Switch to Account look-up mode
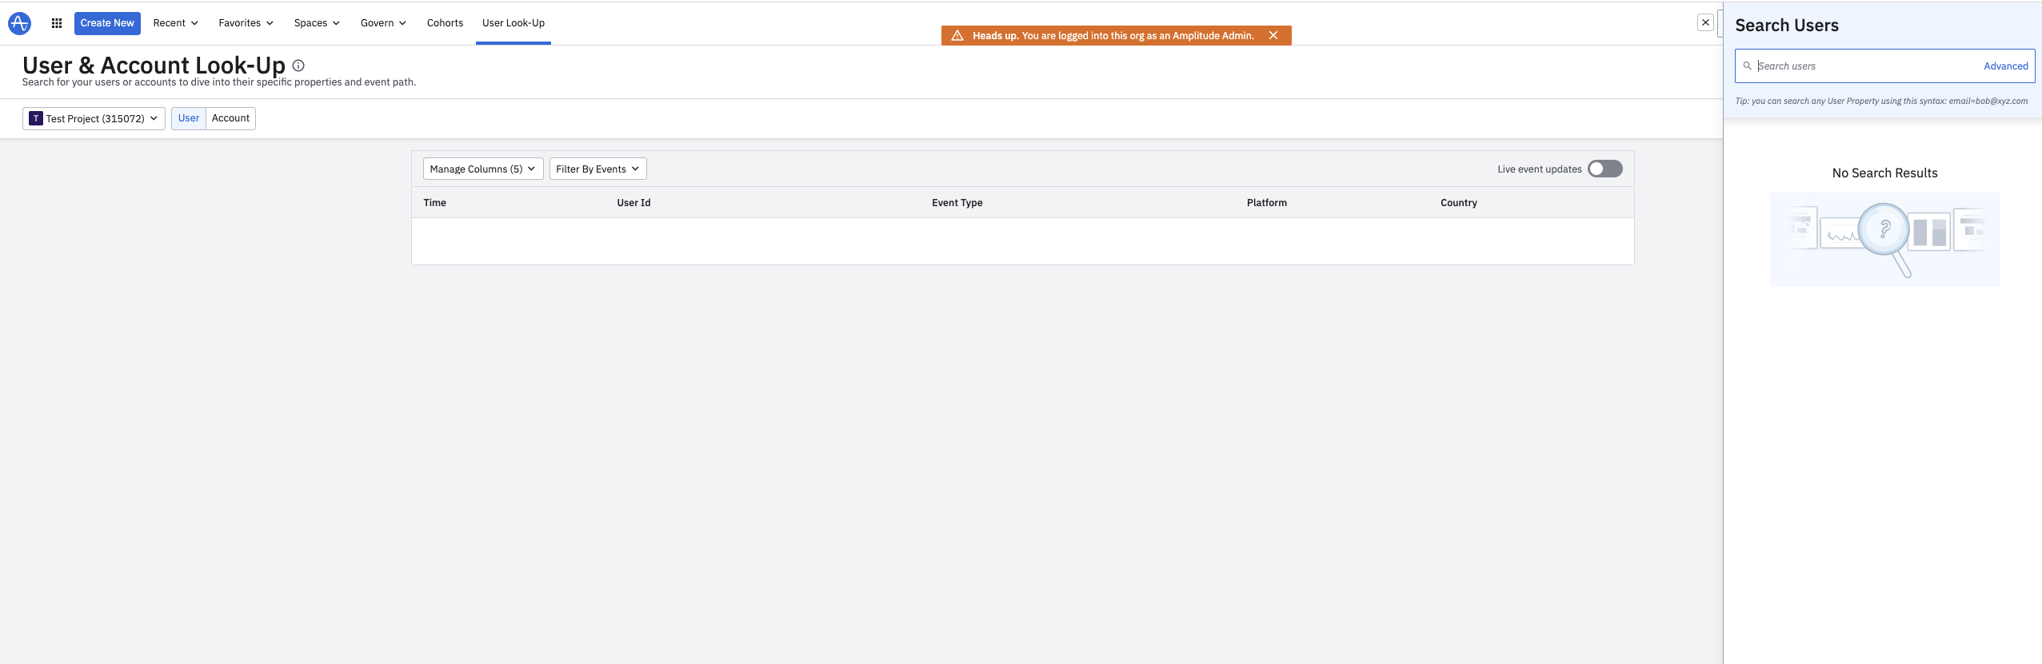The width and height of the screenshot is (2042, 664). 230,118
